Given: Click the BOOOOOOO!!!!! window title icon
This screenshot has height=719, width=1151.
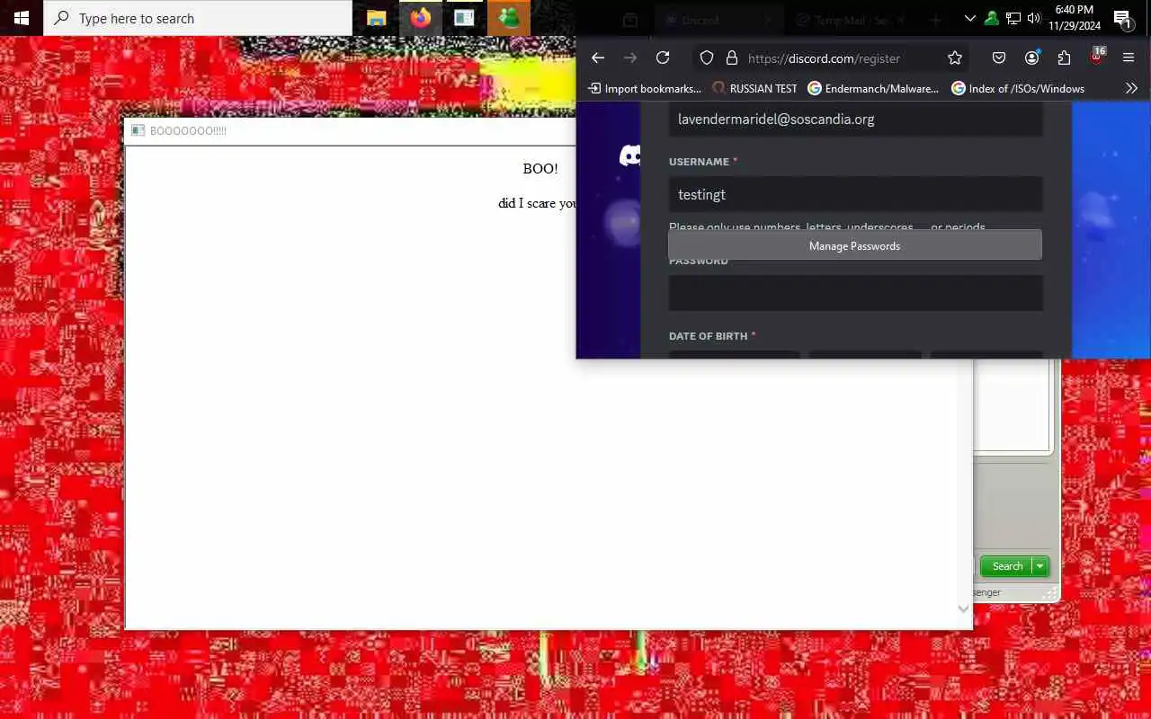Looking at the screenshot, I should (x=138, y=130).
